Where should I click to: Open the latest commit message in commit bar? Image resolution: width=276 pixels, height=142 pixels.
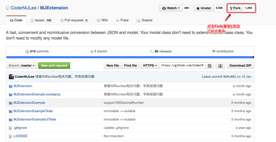[65, 77]
